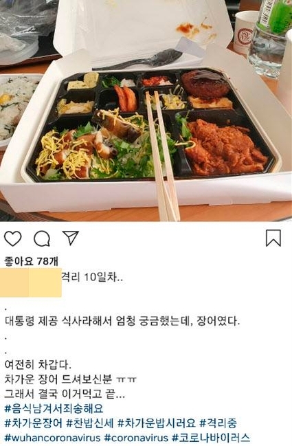292x446 pixels.
Task: Share the post using the paper plane icon
Action: tap(70, 238)
